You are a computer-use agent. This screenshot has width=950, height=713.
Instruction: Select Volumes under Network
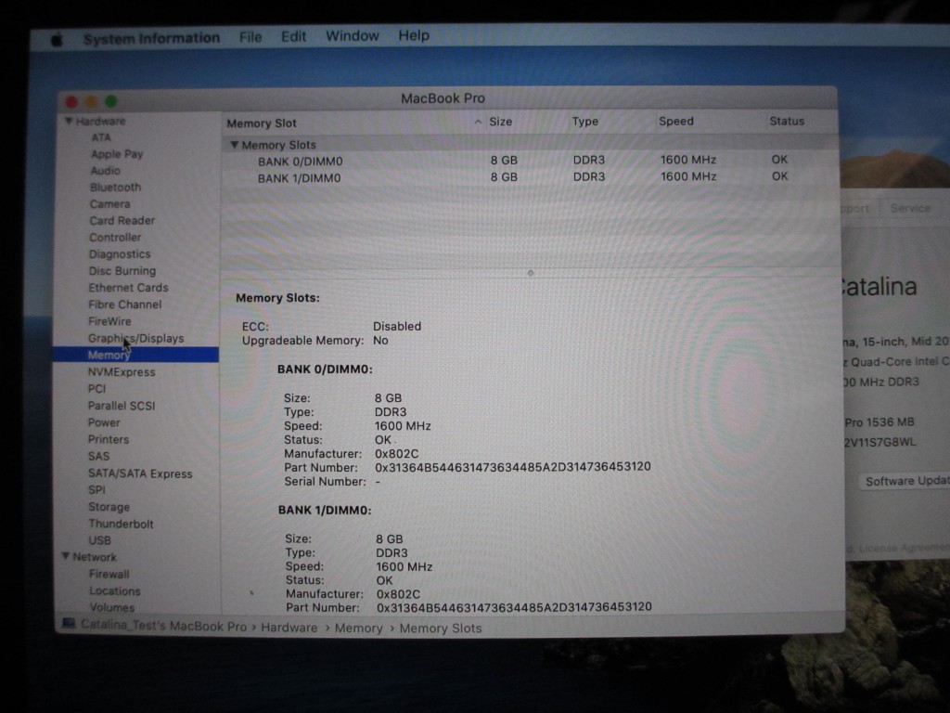[112, 607]
